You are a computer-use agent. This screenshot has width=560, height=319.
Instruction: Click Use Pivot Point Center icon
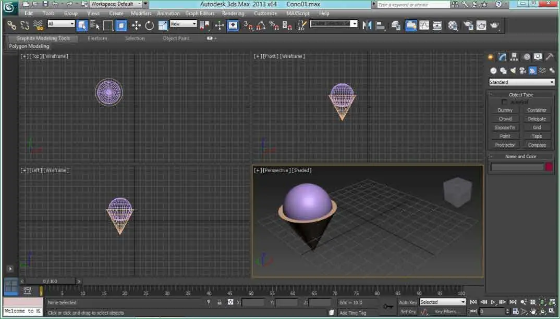204,25
